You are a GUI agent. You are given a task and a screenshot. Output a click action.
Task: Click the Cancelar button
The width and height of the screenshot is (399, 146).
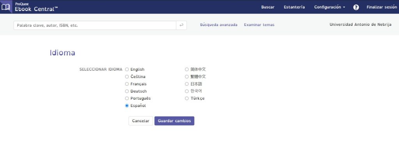tap(141, 121)
